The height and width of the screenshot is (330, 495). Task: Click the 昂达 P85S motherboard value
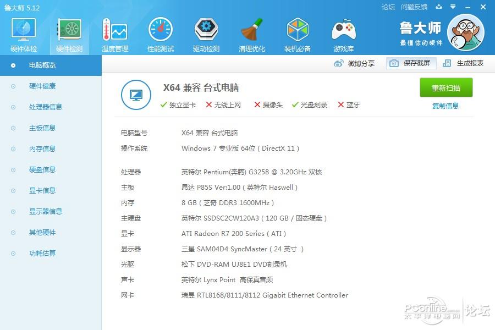click(239, 187)
